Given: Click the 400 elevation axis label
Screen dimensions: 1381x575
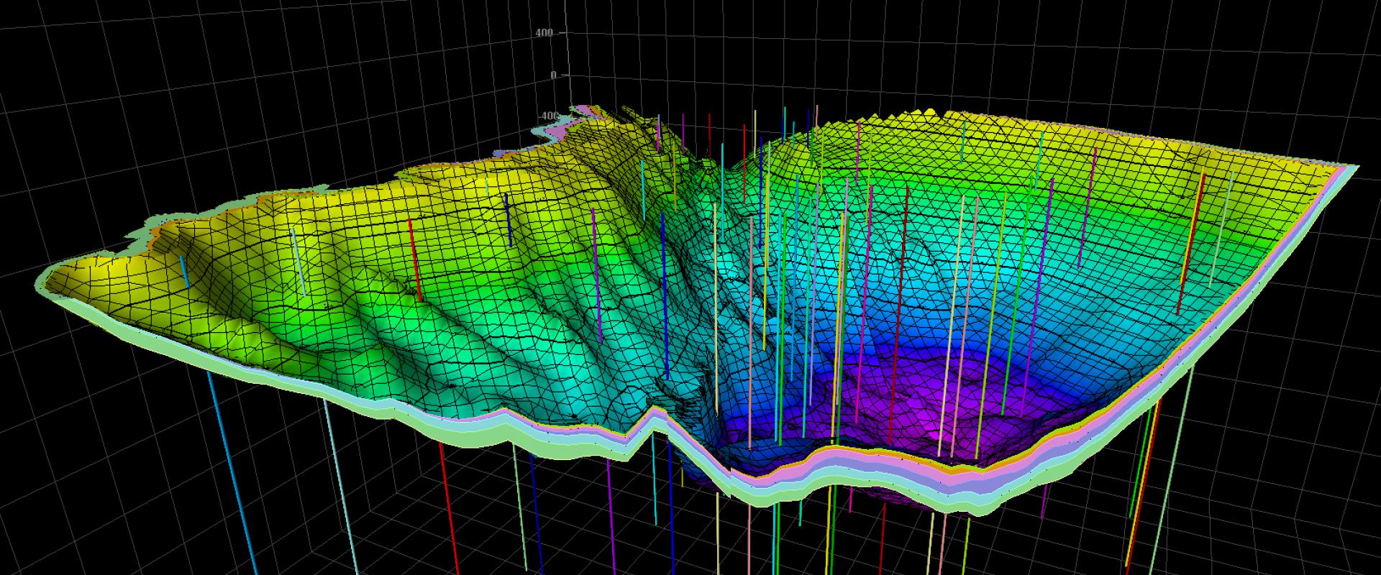Looking at the screenshot, I should point(544,33).
